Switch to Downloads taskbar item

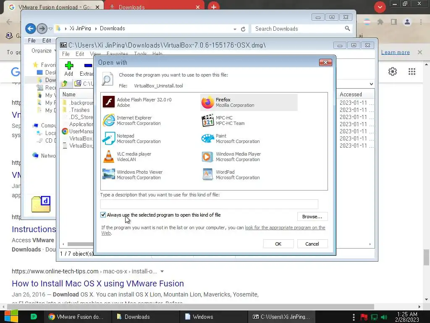[146, 317]
